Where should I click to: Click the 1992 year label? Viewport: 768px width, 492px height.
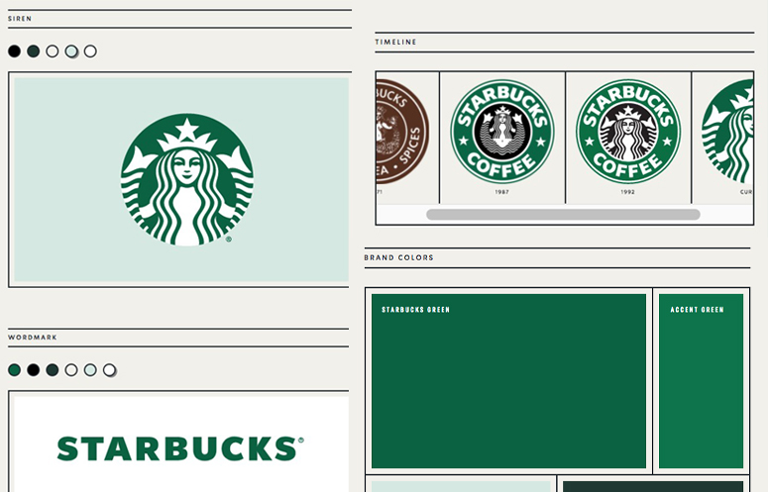click(x=628, y=192)
